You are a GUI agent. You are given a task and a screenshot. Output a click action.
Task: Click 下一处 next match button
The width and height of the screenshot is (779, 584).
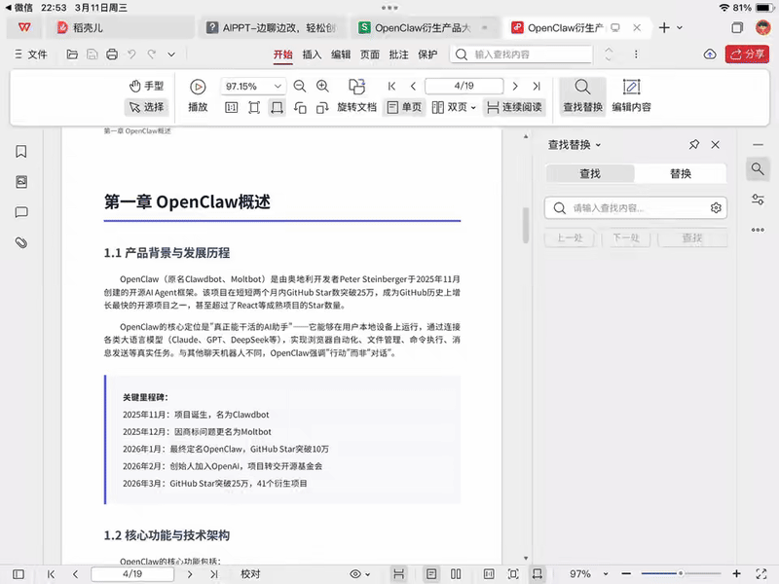(626, 237)
